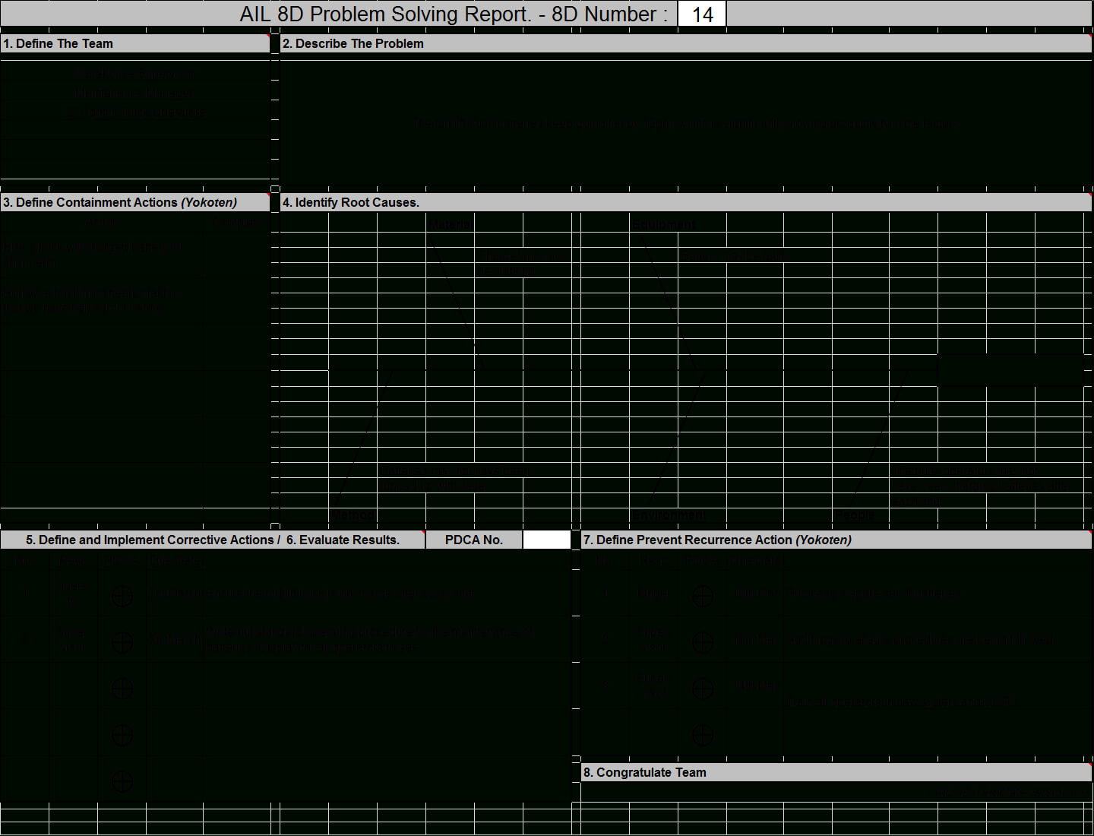Click the 'PDCA No.' label cell
Image resolution: width=1094 pixels, height=836 pixels.
coord(474,540)
